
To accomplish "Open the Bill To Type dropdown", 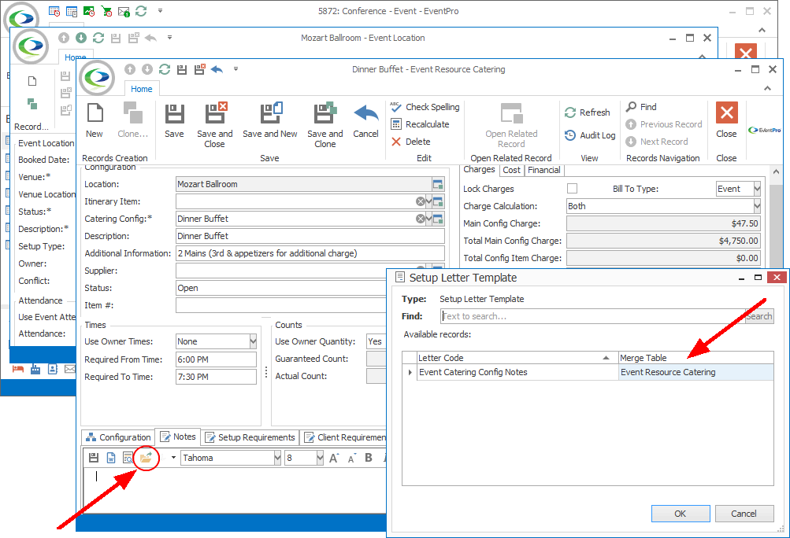I will coord(757,189).
